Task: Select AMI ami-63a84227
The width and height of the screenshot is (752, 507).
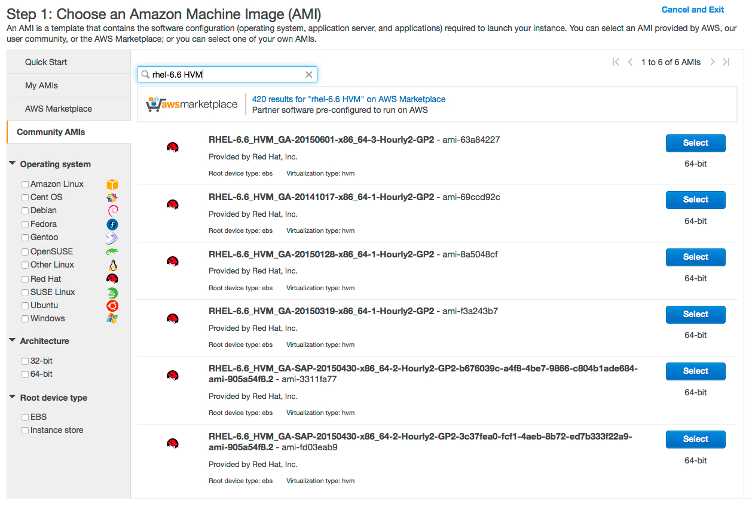Action: [x=695, y=143]
